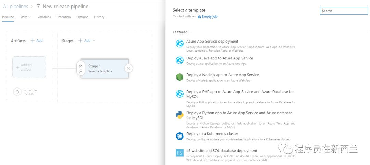Select Deploy a Node.js app to Azure App Service
This screenshot has height=165, width=370.
(x=223, y=75)
